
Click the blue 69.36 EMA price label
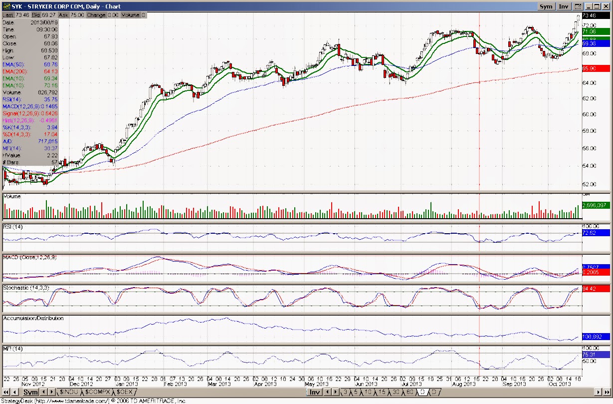click(x=596, y=44)
